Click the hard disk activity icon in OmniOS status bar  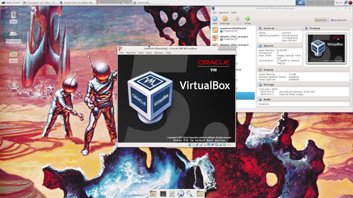(190, 145)
